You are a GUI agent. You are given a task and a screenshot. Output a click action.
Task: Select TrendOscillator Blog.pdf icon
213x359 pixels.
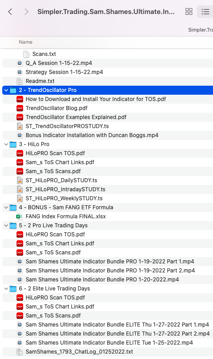pyautogui.click(x=20, y=108)
